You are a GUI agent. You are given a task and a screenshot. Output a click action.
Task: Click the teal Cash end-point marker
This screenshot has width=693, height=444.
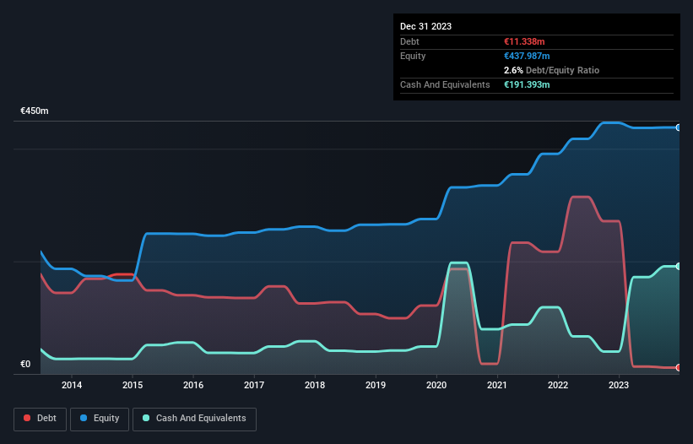point(679,267)
